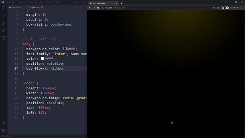This screenshot has width=245, height=138.
Task: Go forward in the browser
Action: coord(94,8)
